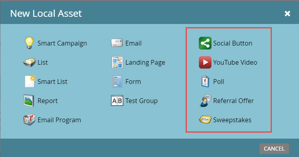Close the New Local Asset dialog

[x=287, y=14]
